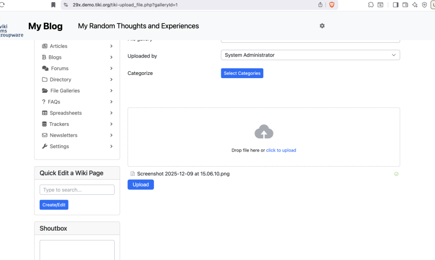Click the Newsletters envelope icon
435x260 pixels.
click(45, 135)
